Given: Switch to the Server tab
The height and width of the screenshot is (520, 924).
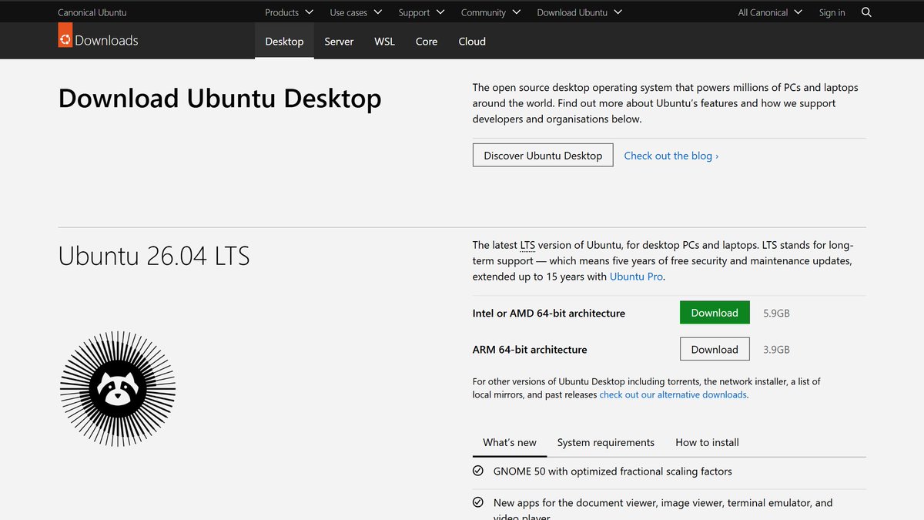Looking at the screenshot, I should tap(339, 42).
